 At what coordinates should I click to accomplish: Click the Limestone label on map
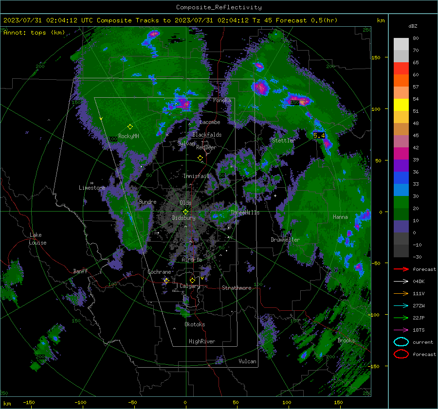click(92, 188)
